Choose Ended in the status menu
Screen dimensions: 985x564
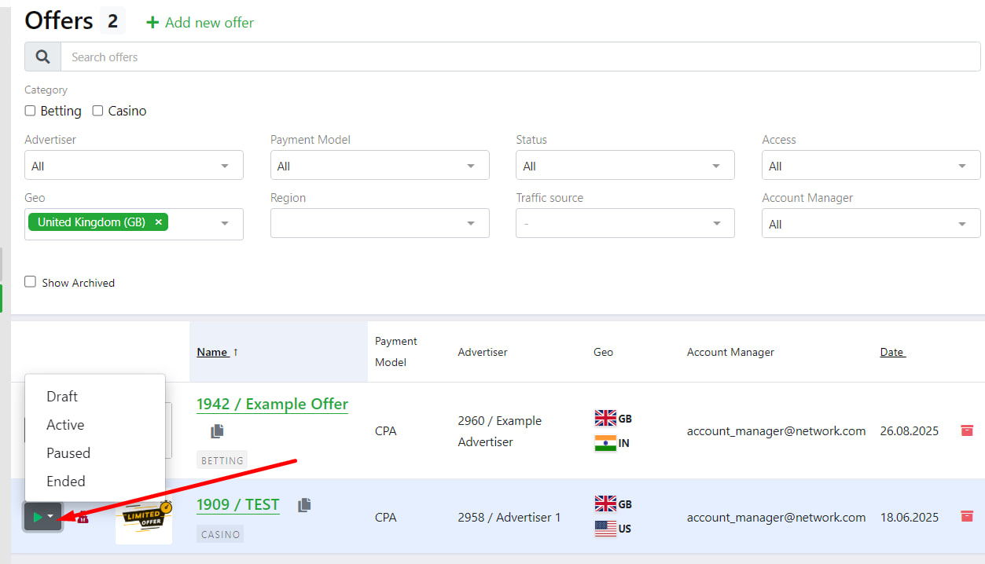coord(66,482)
